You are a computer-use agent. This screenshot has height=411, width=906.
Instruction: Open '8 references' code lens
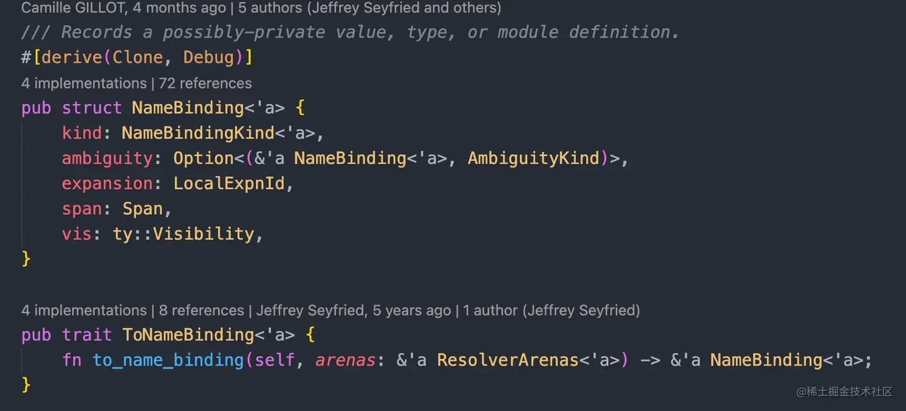(201, 310)
